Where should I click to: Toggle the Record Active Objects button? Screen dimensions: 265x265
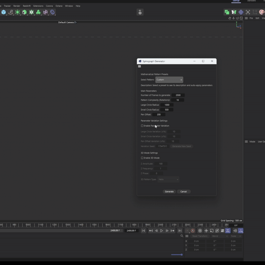point(187,231)
